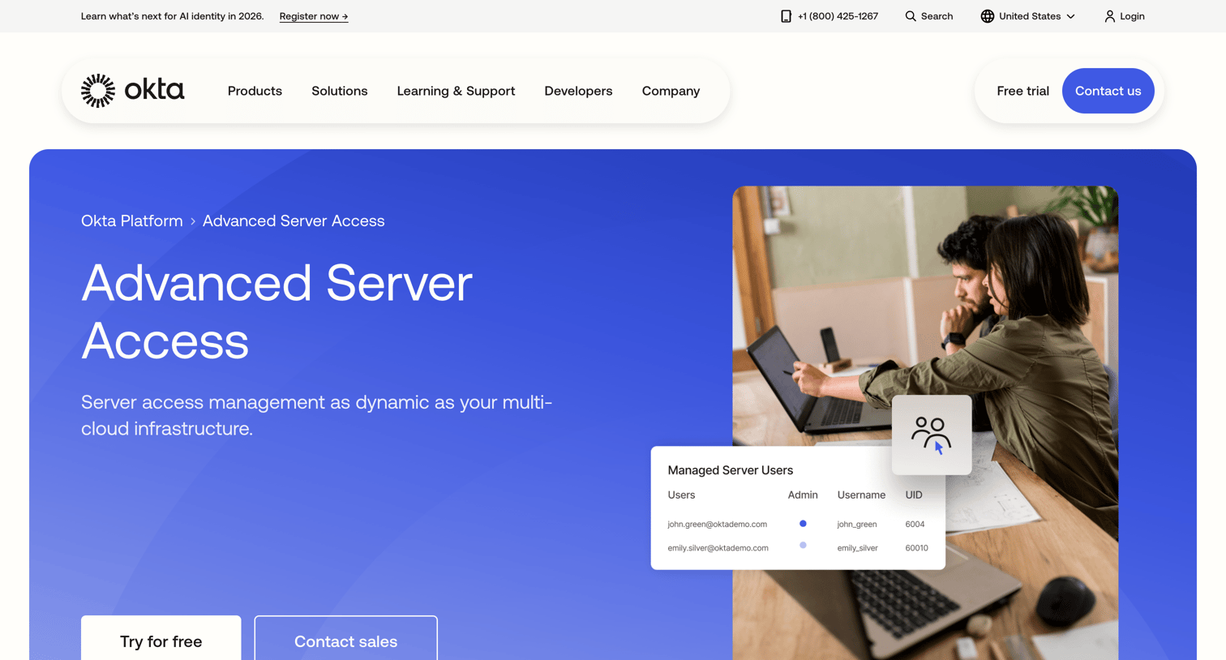Click the Contact us button
The height and width of the screenshot is (660, 1226).
tap(1108, 91)
